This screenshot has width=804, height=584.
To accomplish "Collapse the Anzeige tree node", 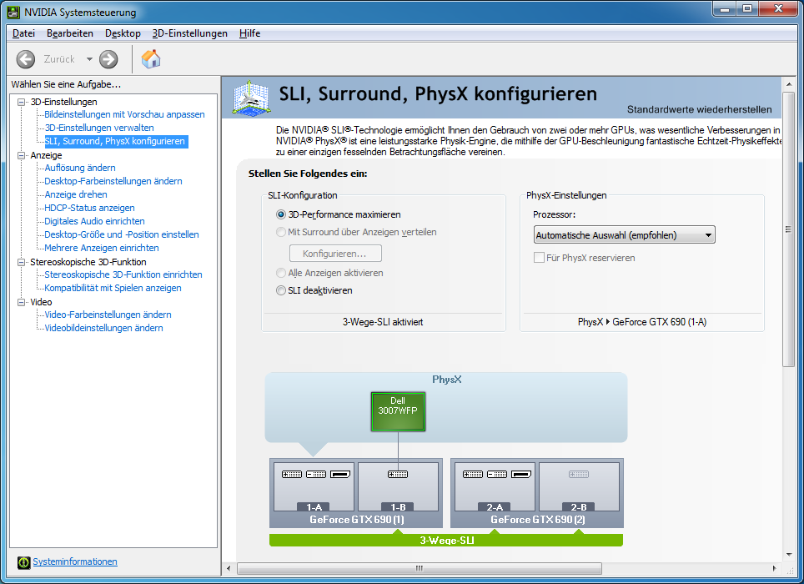I will click(22, 155).
